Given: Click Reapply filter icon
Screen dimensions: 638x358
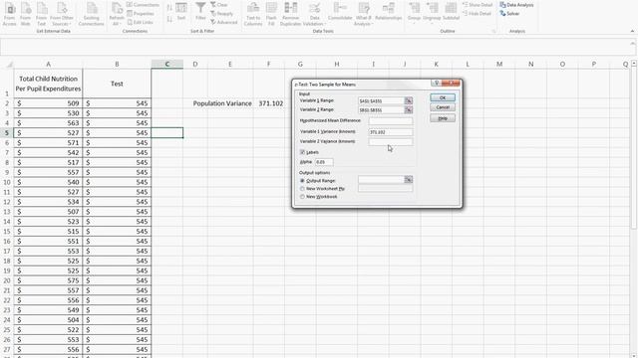Looking at the screenshot, I should 222,13.
